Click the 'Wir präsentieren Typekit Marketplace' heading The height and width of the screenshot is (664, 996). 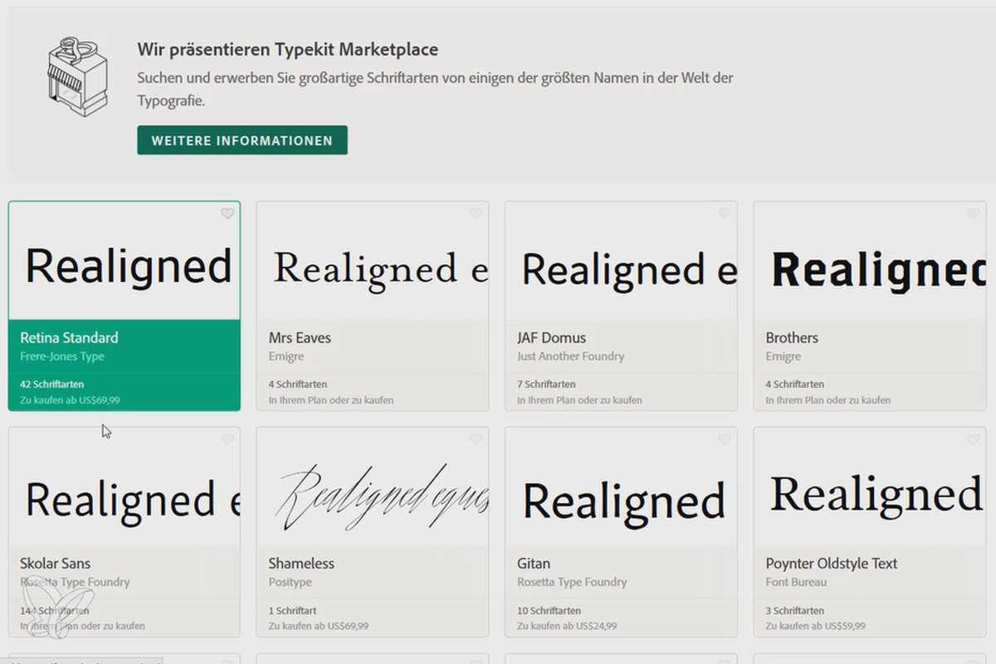tap(288, 50)
